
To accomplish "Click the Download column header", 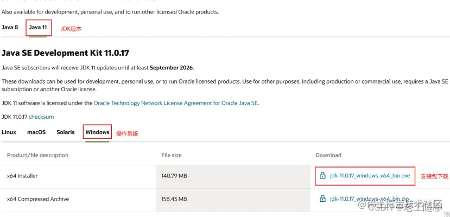I will click(328, 155).
